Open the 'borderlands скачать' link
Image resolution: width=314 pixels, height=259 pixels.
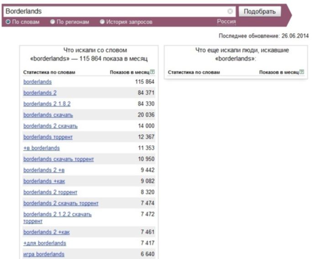coord(48,115)
